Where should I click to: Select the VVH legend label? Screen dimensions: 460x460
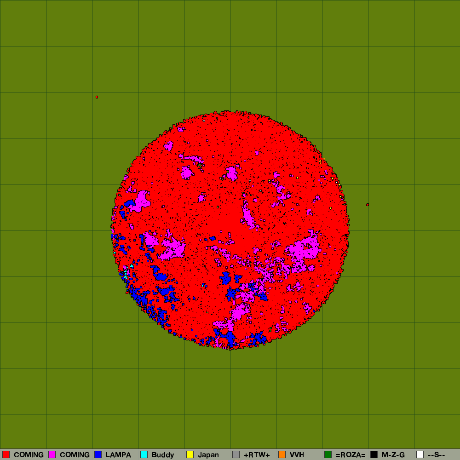click(x=297, y=455)
